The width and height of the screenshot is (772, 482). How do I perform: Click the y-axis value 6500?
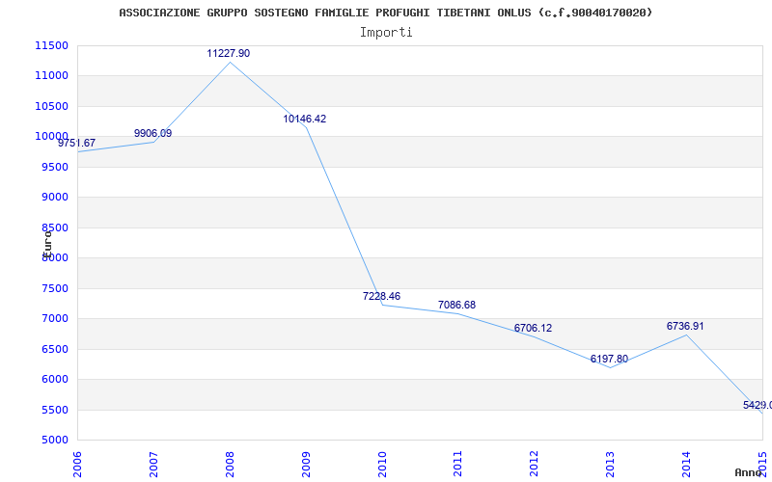coord(54,349)
